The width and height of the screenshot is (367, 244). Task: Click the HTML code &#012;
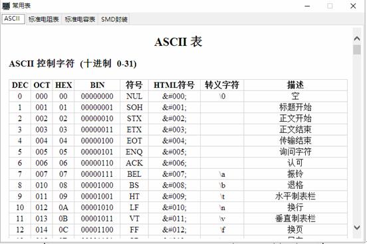point(174,230)
